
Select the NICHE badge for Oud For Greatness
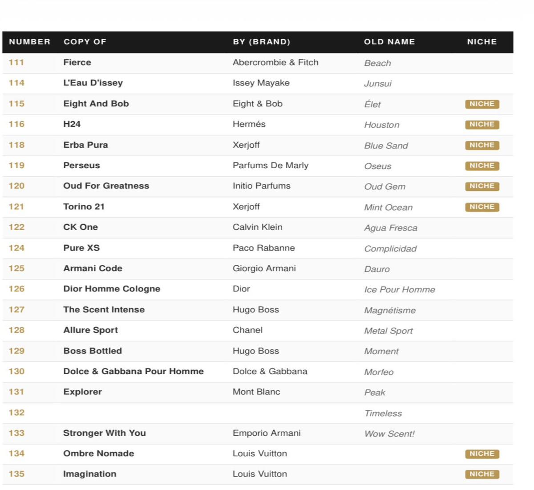coord(482,186)
